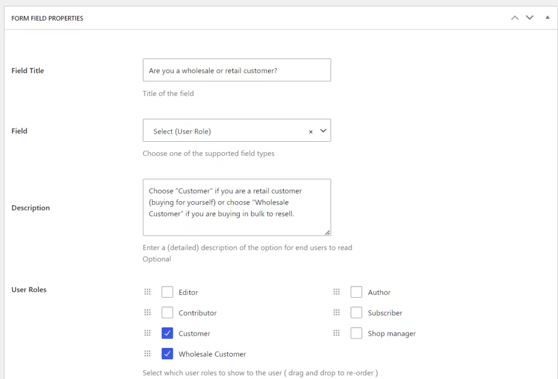Check the Author role checkbox
This screenshot has width=558, height=379.
pos(356,292)
